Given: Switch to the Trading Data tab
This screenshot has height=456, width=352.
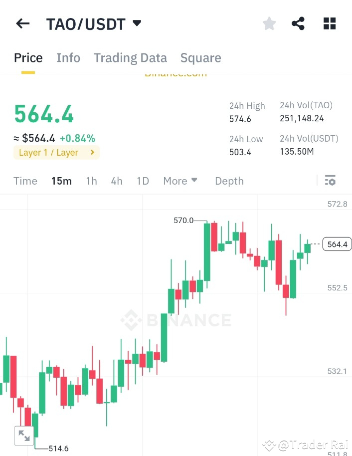Looking at the screenshot, I should point(130,57).
